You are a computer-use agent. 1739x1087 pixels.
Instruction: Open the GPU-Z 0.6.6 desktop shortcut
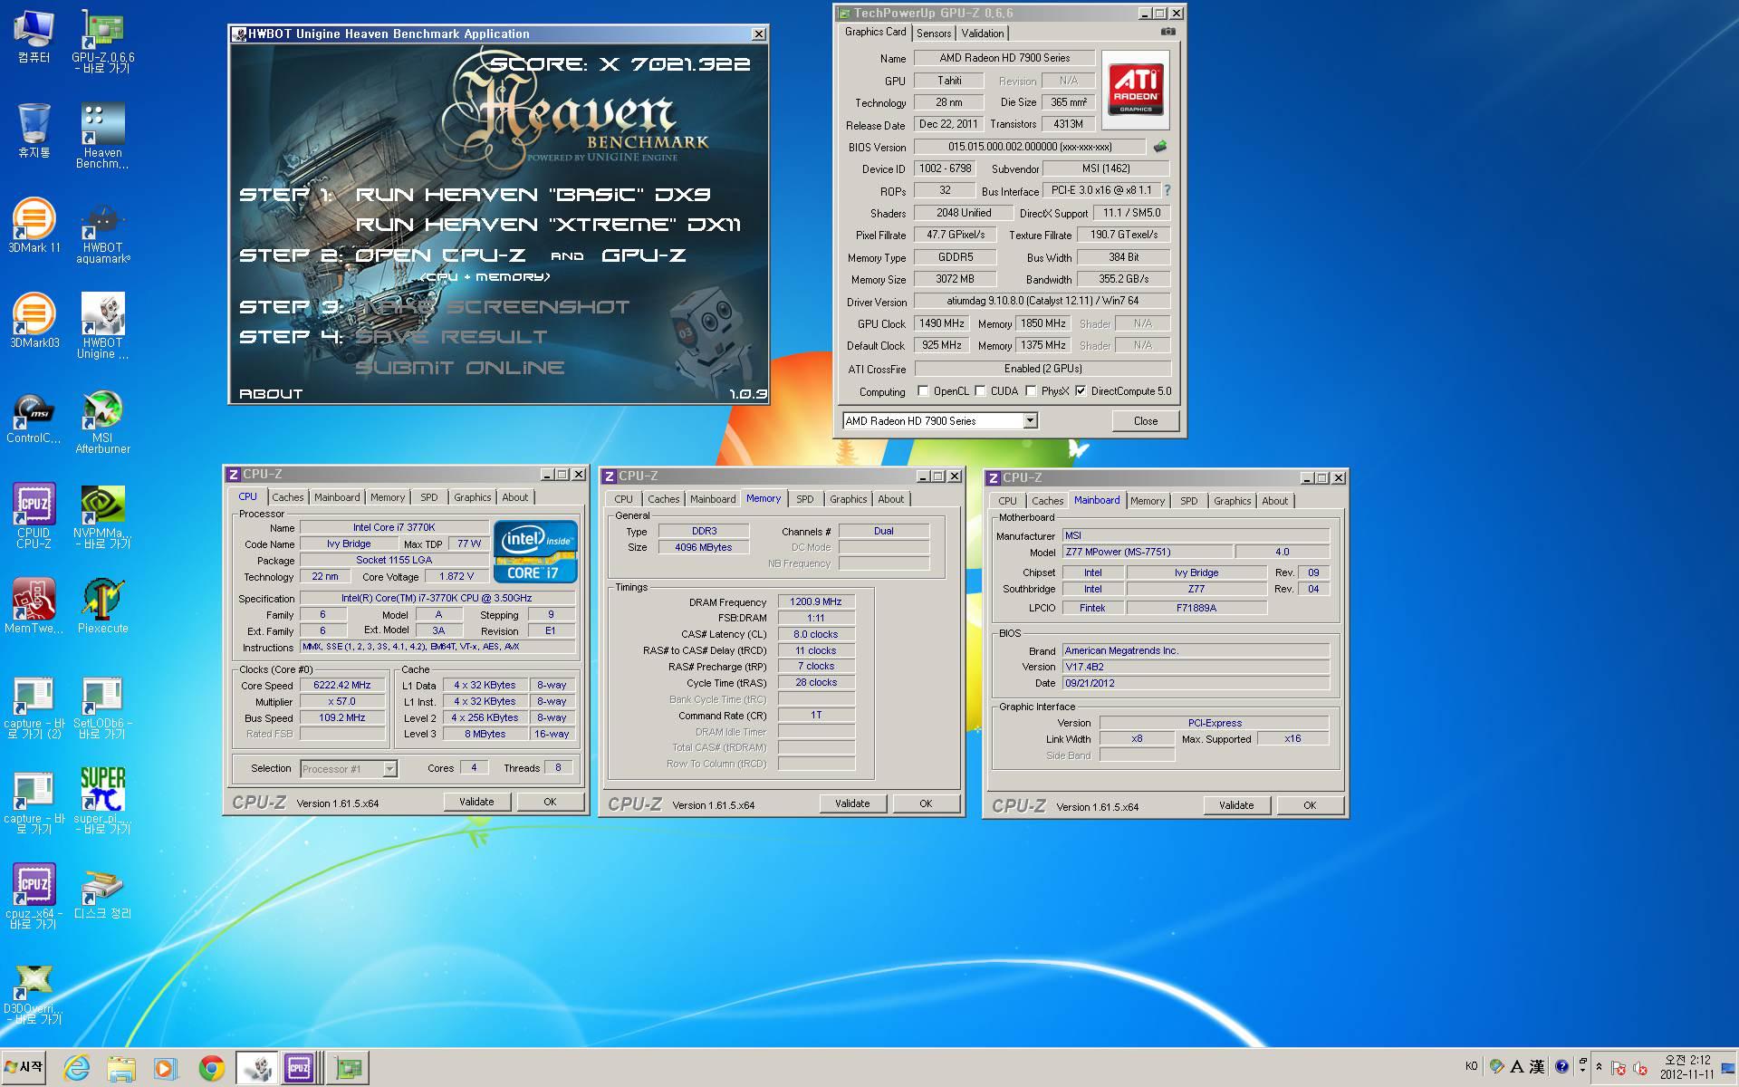102,41
